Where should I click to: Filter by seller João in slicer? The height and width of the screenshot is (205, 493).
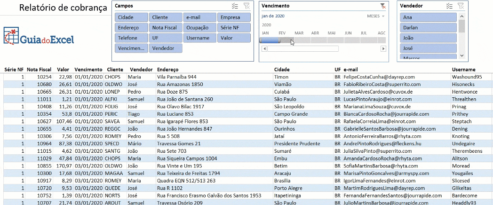click(428, 38)
